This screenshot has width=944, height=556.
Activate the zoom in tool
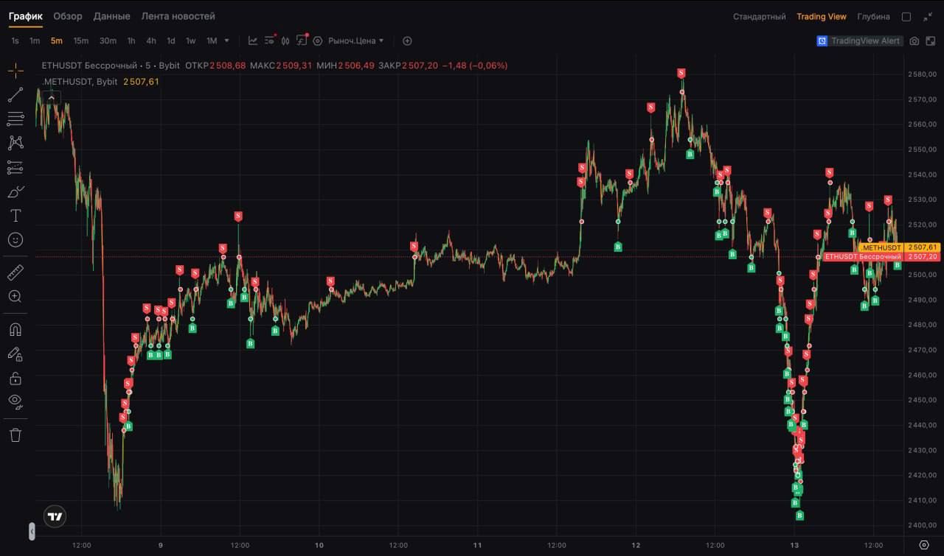(15, 297)
